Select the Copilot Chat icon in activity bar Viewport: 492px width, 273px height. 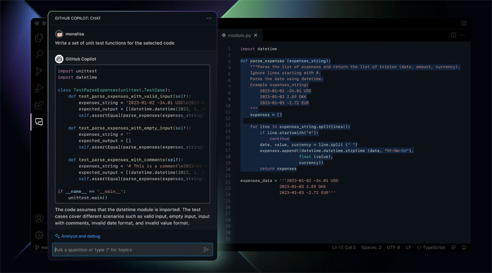39,122
